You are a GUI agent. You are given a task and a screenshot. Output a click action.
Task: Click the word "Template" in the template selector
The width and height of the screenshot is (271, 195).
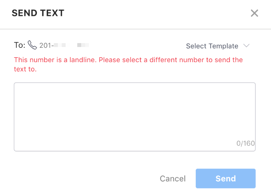tap(223, 46)
